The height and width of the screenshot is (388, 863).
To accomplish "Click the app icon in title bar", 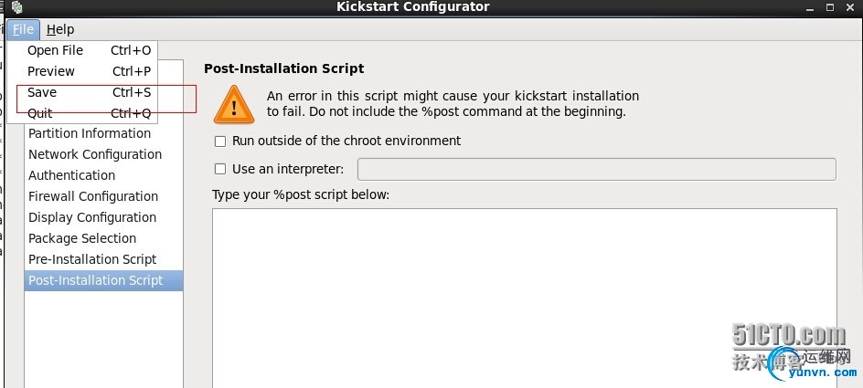I will pyautogui.click(x=16, y=7).
